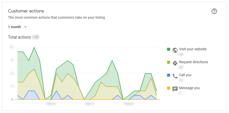Select the 'Request directions' legend label
The width and height of the screenshot is (229, 113).
tap(193, 62)
